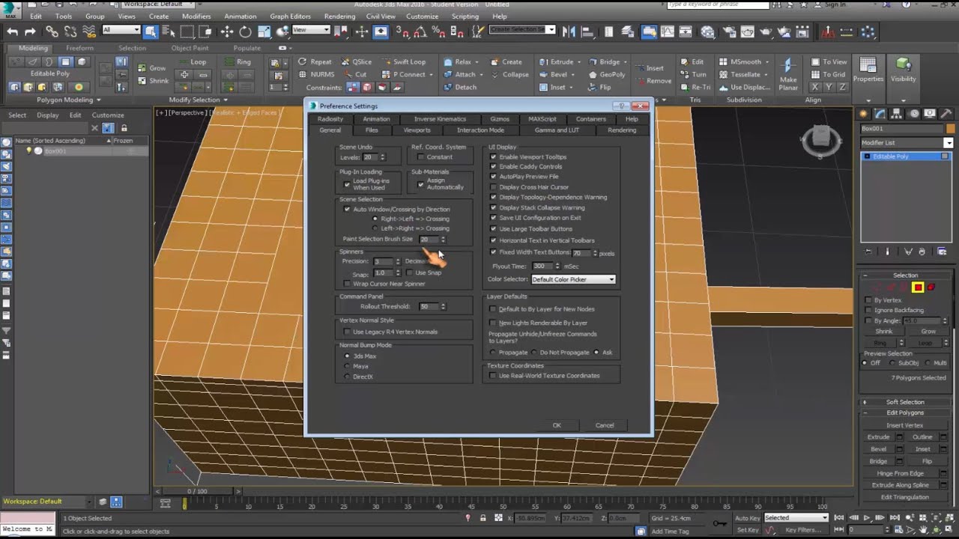Viewport: 959px width, 539px height.
Task: Enable Use Real-World Texture Coordinates
Action: tap(493, 376)
